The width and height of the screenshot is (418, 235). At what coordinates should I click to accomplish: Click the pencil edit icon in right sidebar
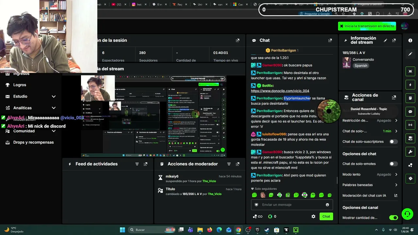(410, 54)
